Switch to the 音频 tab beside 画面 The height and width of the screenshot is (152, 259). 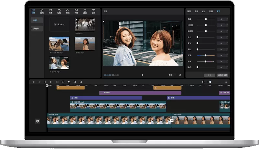point(197,11)
